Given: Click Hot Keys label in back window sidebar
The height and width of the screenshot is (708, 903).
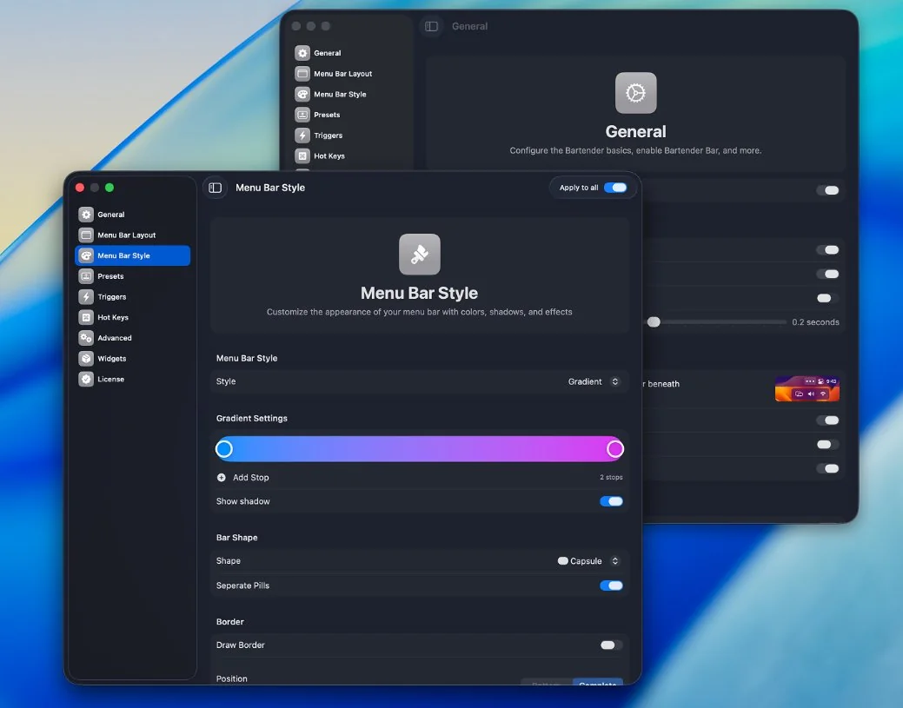Looking at the screenshot, I should coord(329,156).
